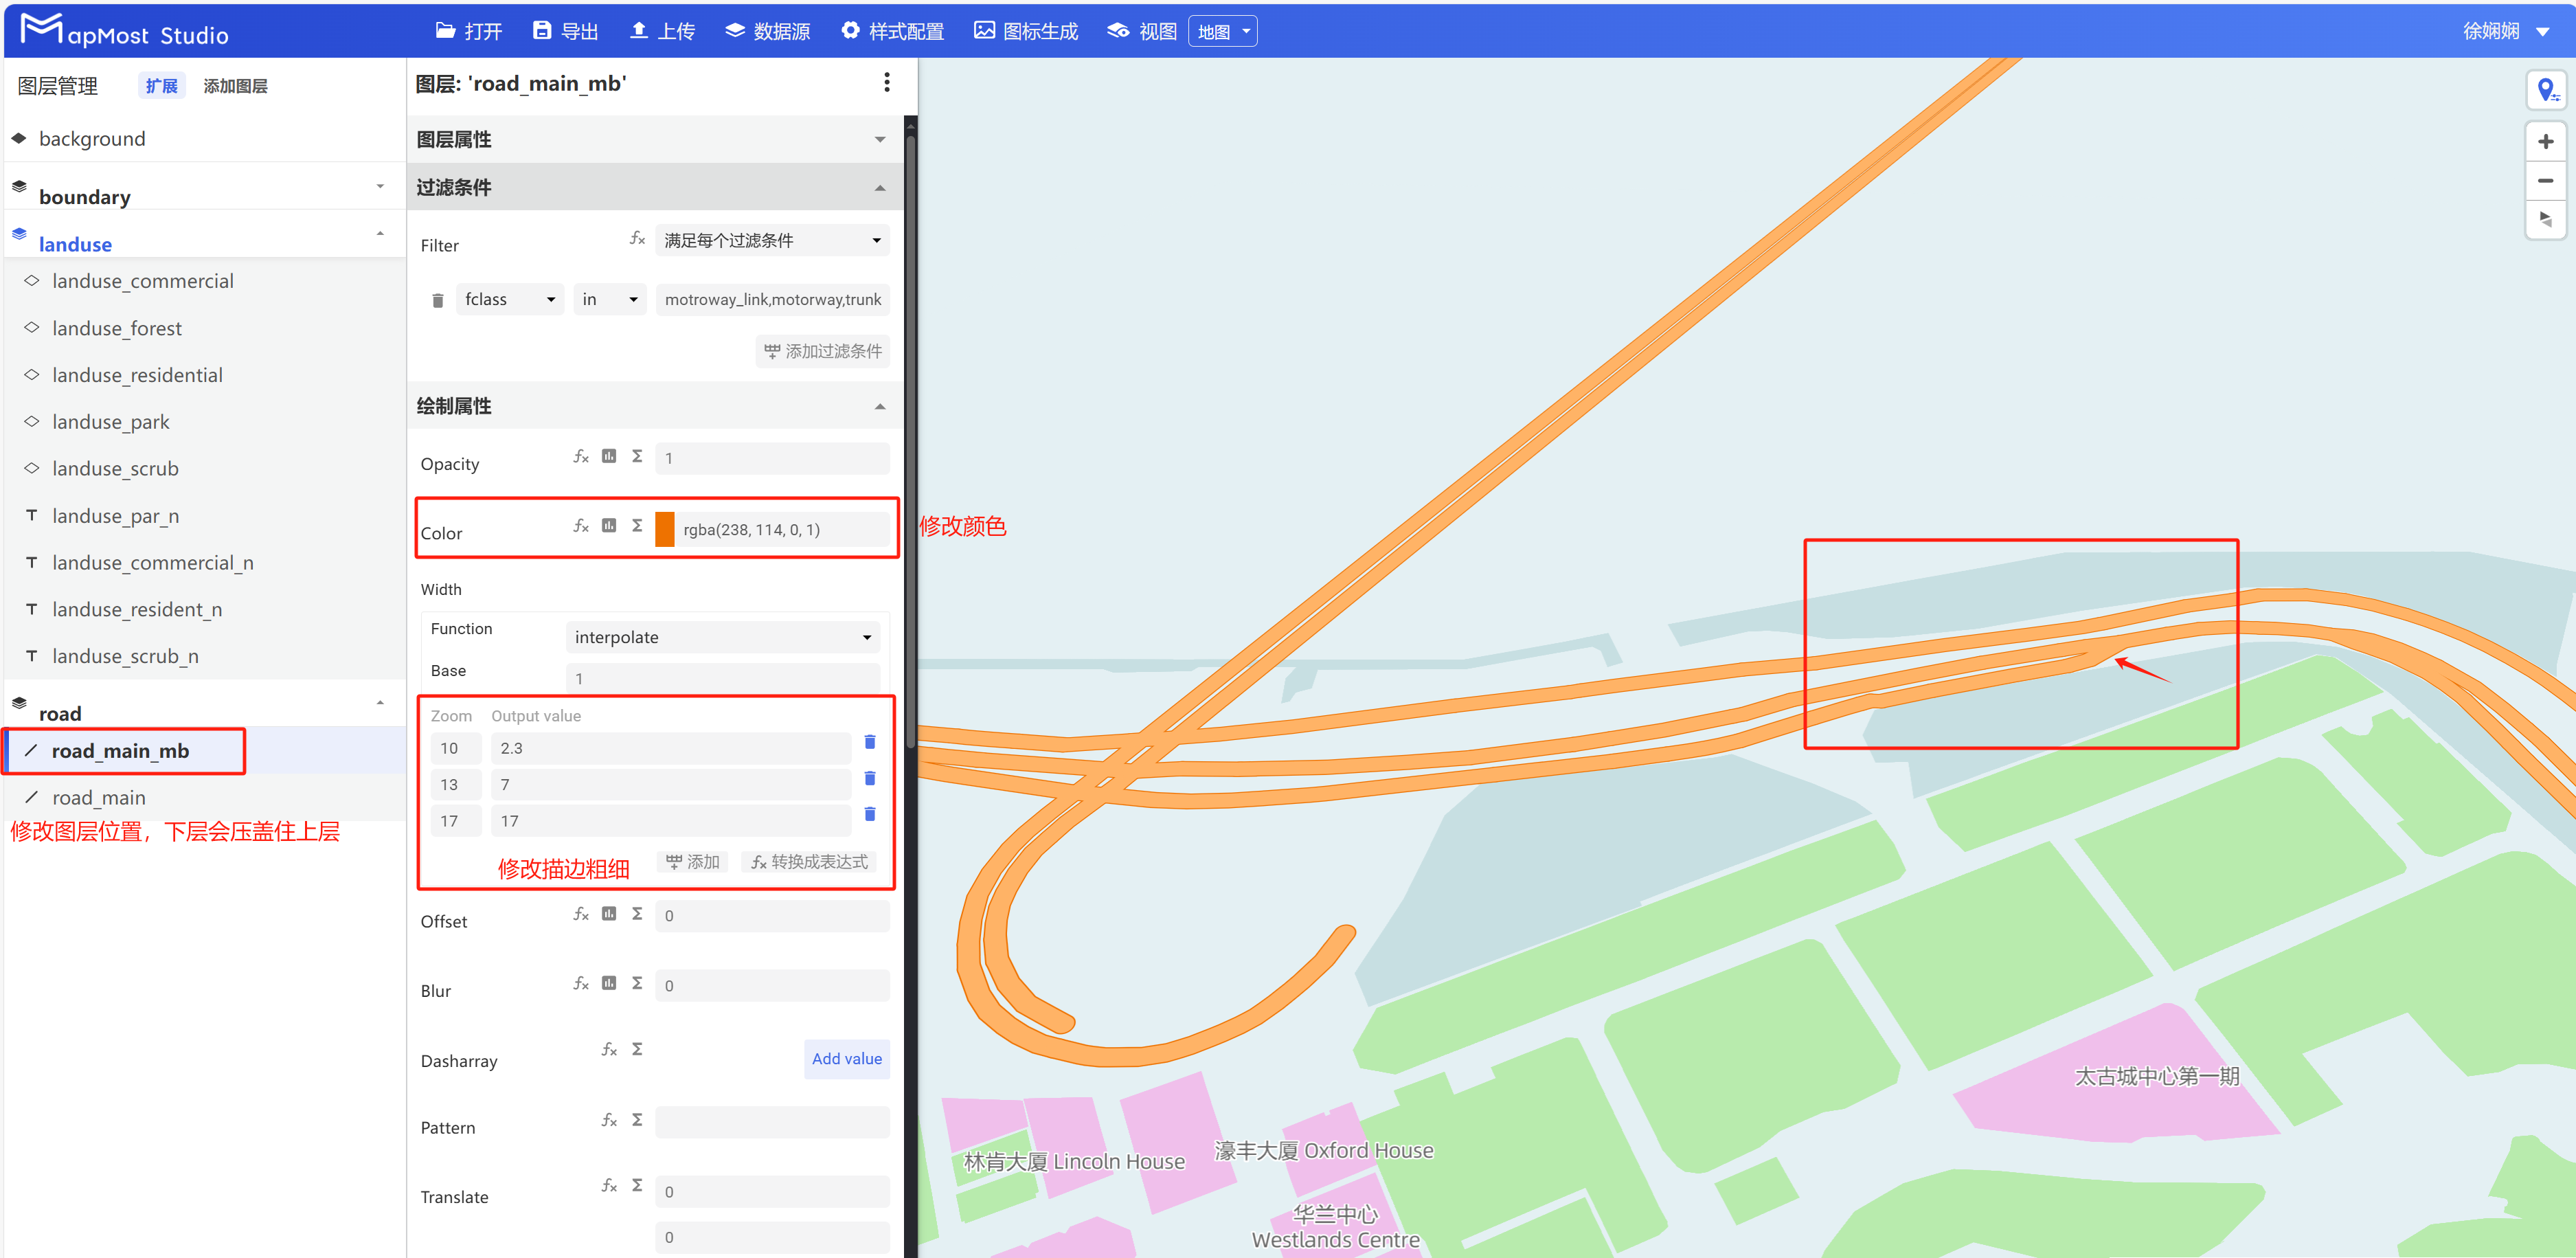Switch to the 扩展 tab

[161, 85]
